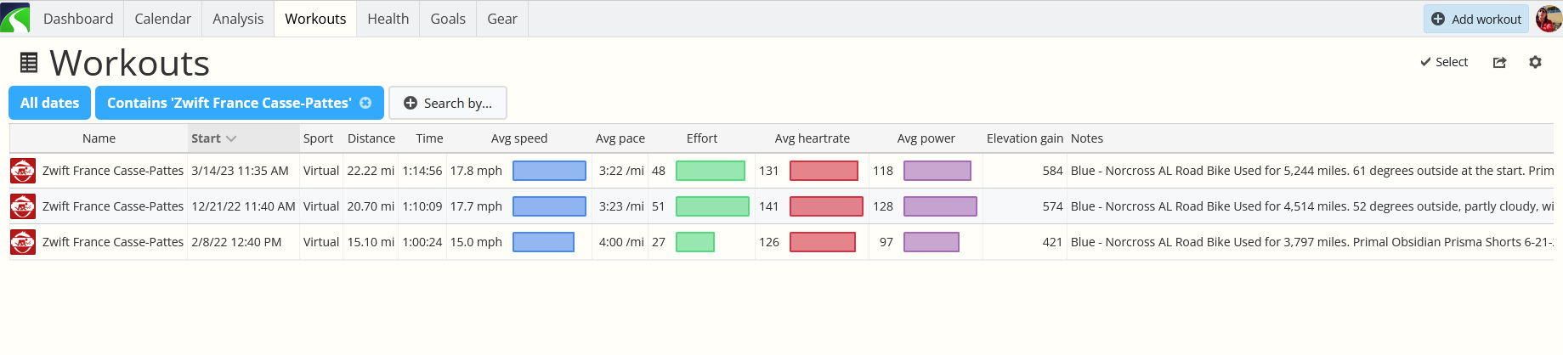Click the SportTracks logo icon
Viewport: 1563px width, 355px height.
coord(15,18)
